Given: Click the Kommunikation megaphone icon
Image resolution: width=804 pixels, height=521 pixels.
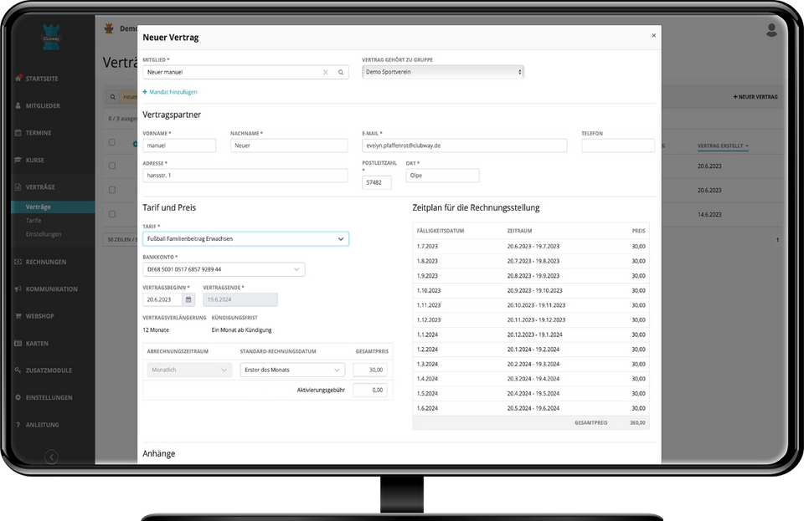Looking at the screenshot, I should pyautogui.click(x=18, y=289).
